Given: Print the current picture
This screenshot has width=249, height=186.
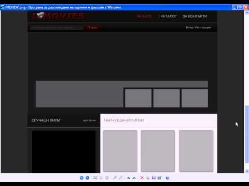Looking at the screenshot, I should click(x=148, y=178).
